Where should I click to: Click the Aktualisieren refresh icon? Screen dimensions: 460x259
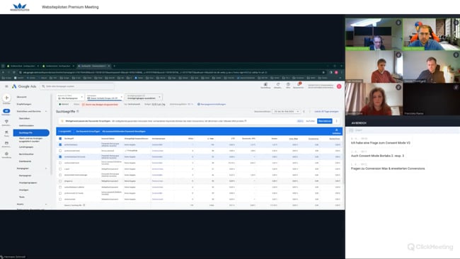[x=277, y=84]
